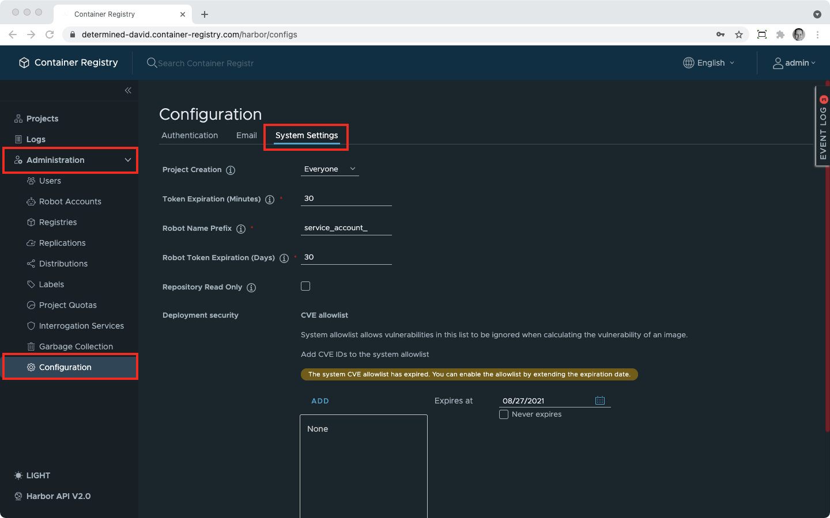
Task: Click the Labels tag icon
Action: pyautogui.click(x=31, y=284)
